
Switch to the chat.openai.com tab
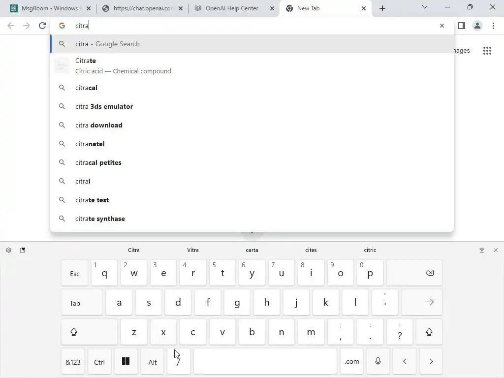point(142,8)
